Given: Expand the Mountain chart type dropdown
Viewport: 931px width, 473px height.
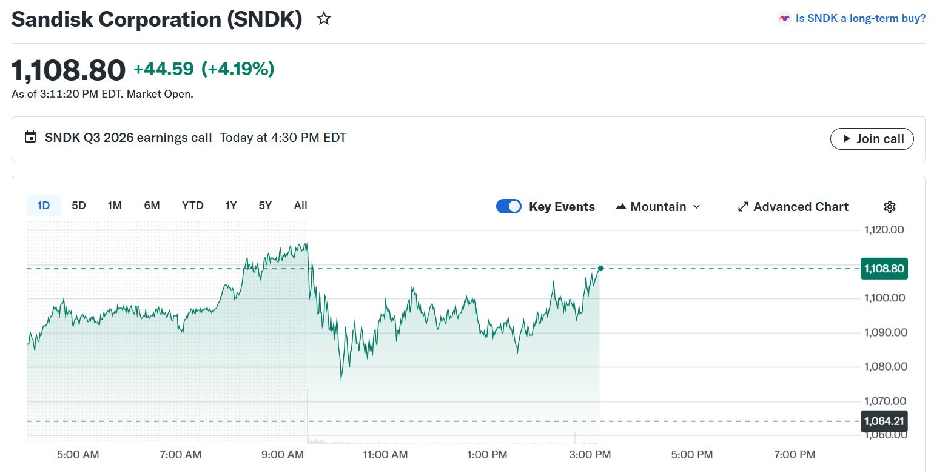Looking at the screenshot, I should coord(696,207).
